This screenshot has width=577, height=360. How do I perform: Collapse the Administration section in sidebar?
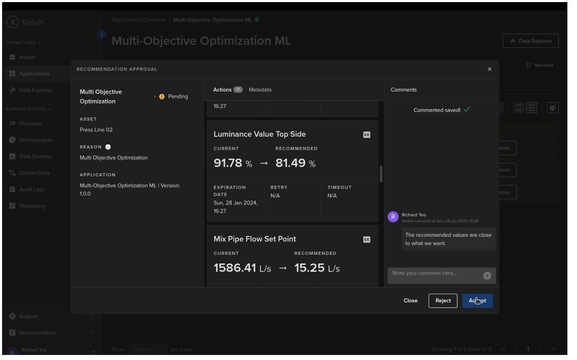(28, 109)
